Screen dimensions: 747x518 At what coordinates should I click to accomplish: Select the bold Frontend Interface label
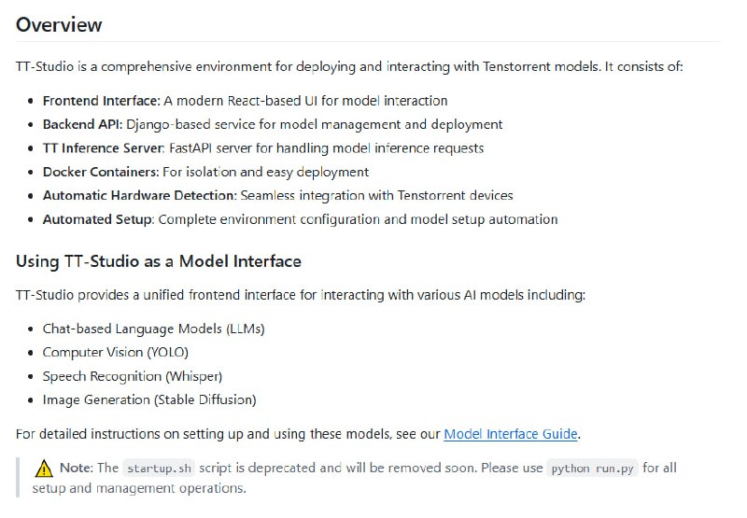coord(101,101)
